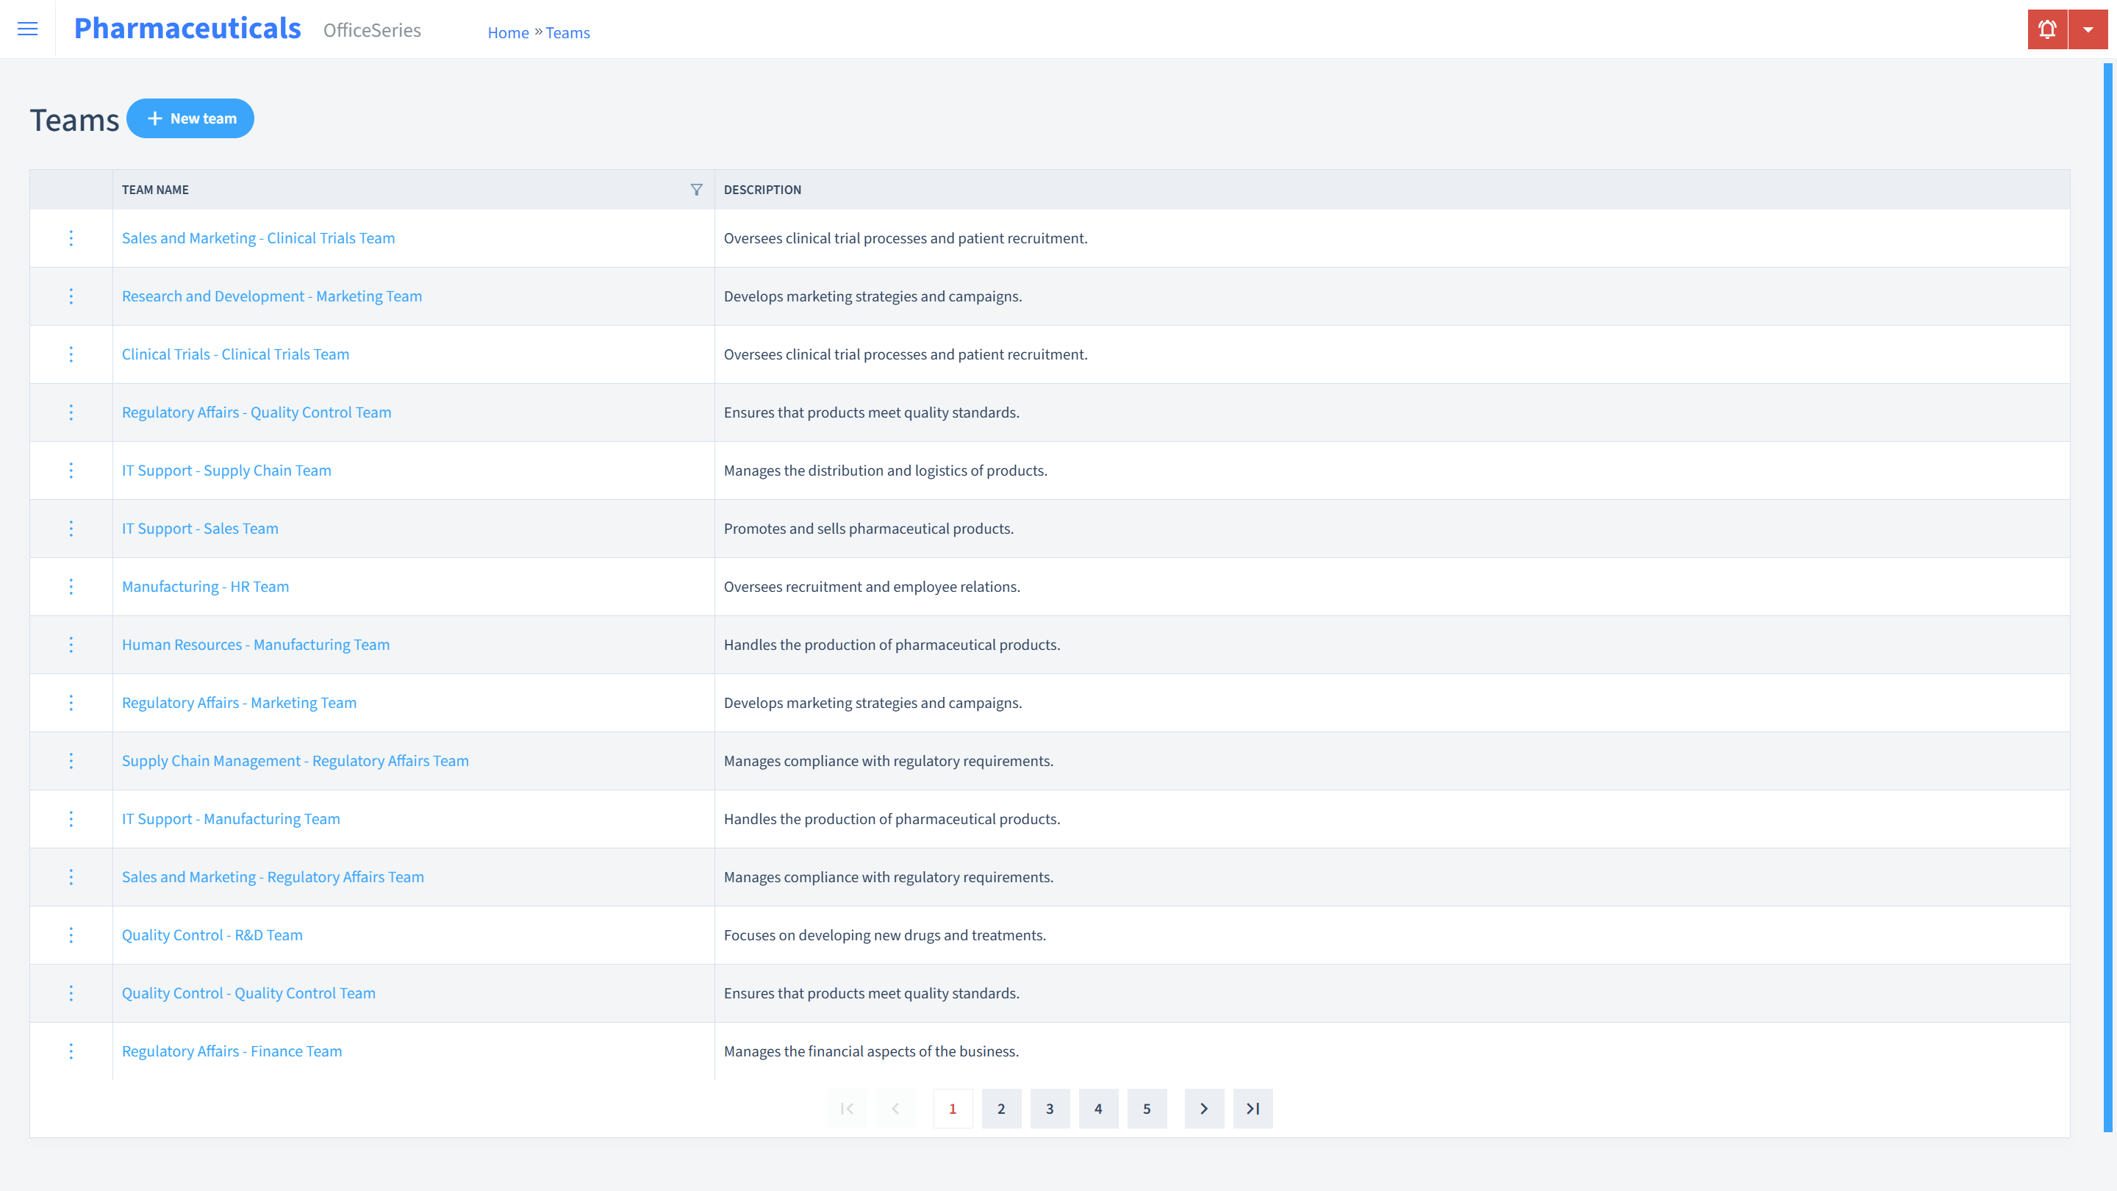Open Quality Control Quality Control Team link

[248, 992]
